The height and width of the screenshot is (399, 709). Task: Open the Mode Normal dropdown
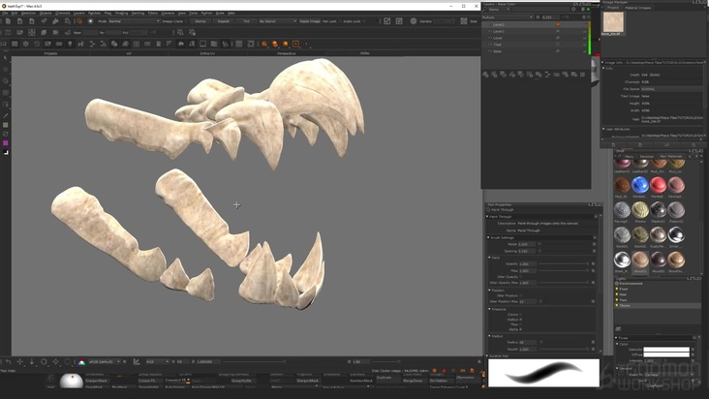coord(134,21)
